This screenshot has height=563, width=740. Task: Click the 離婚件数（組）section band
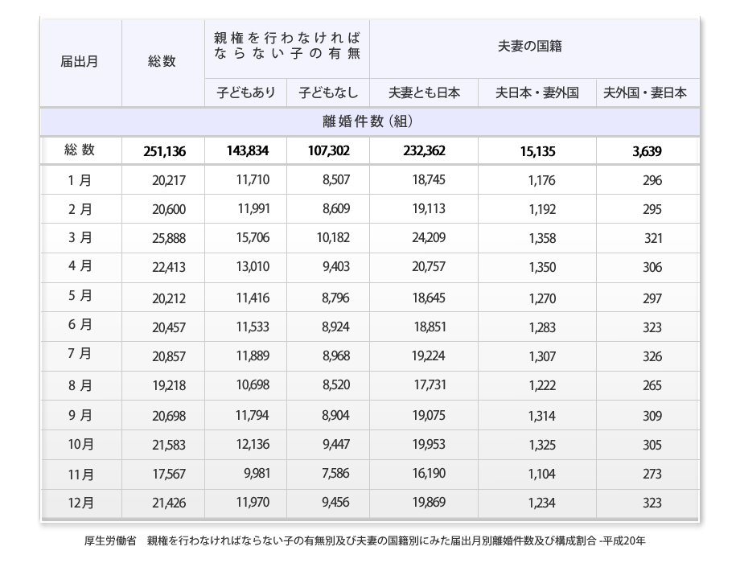[x=368, y=122]
